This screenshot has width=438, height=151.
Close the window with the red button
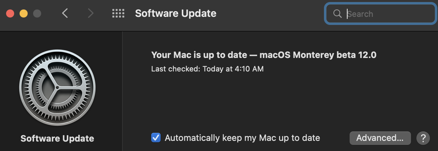click(x=10, y=13)
